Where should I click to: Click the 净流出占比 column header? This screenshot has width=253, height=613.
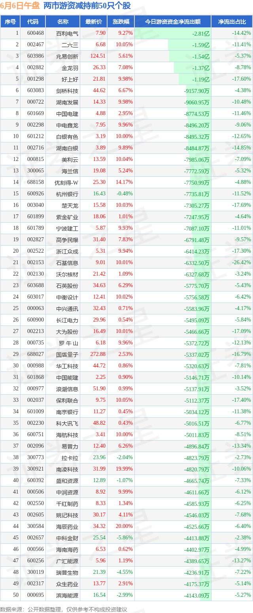point(232,22)
